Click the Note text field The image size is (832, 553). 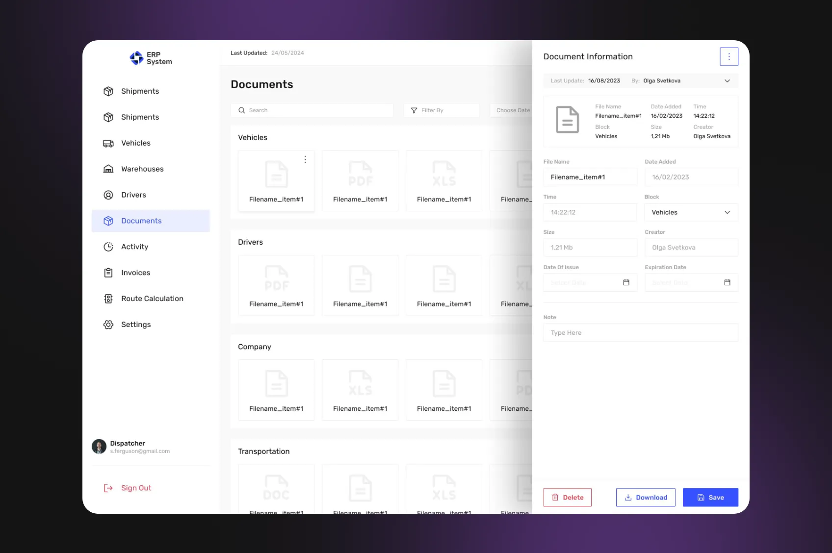pos(640,333)
